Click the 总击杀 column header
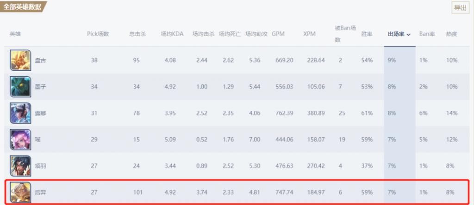Viewport: 474px width, 205px height. pos(137,34)
